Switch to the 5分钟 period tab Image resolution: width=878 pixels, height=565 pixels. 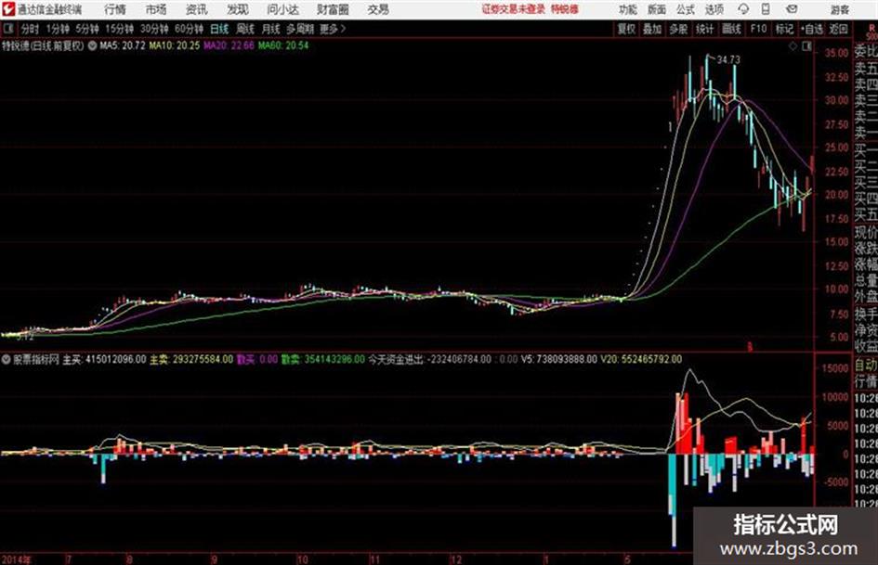coord(87,29)
